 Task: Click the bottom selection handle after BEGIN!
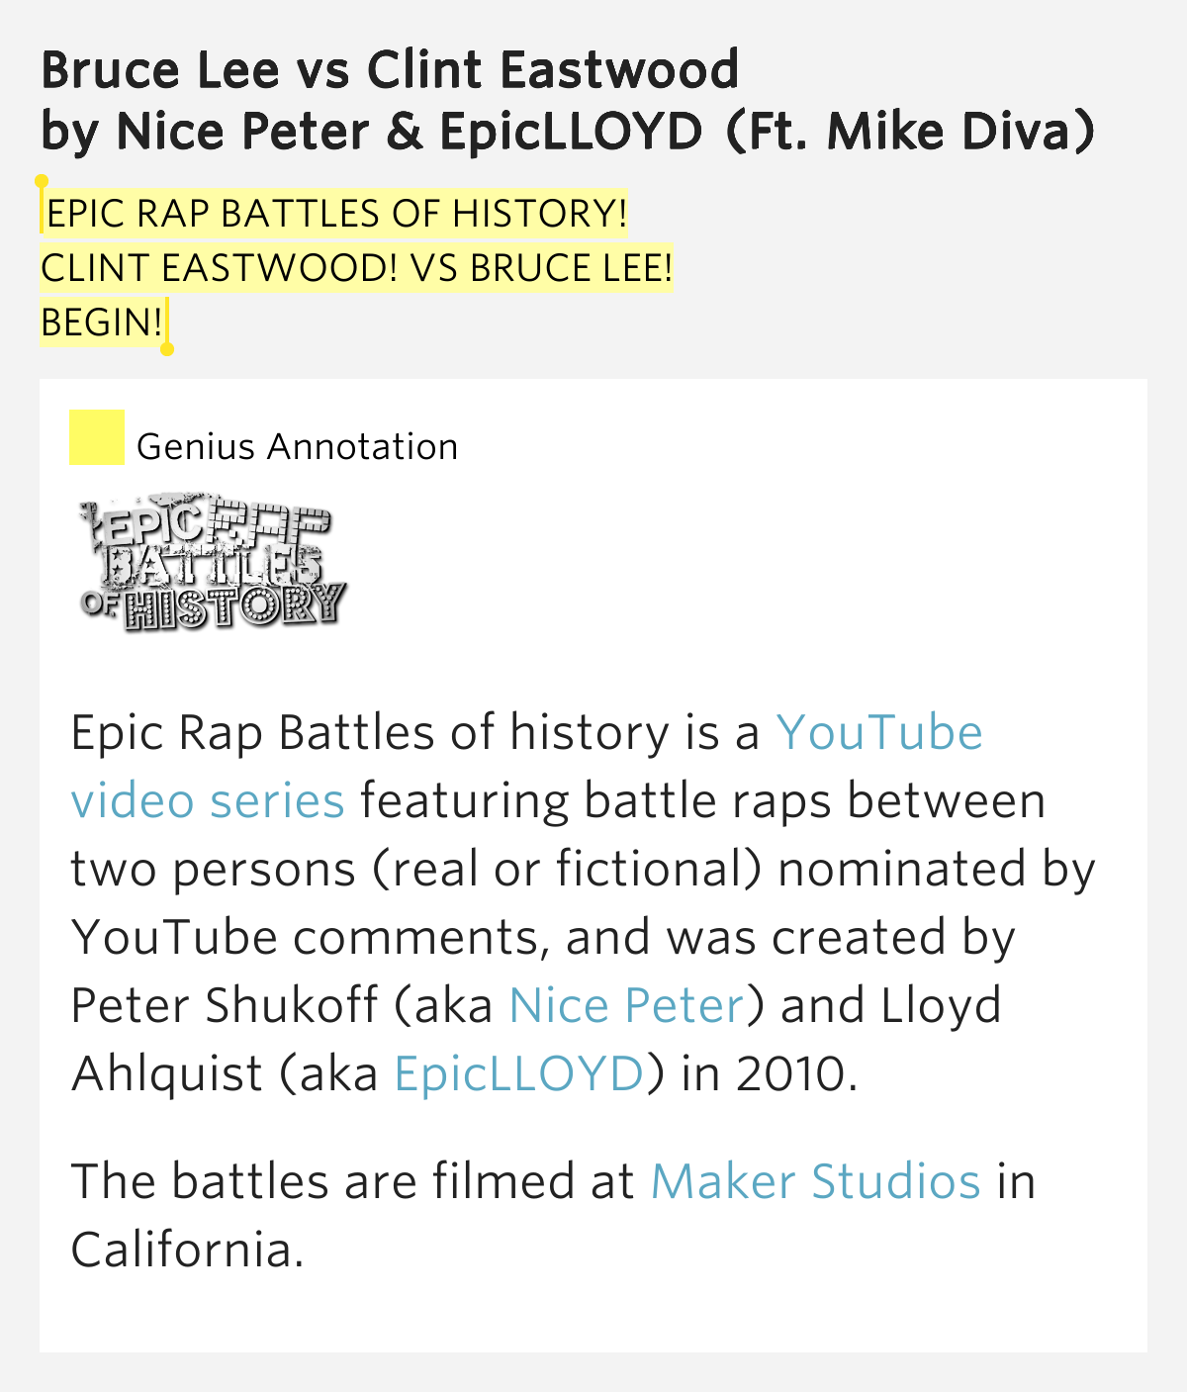167,348
